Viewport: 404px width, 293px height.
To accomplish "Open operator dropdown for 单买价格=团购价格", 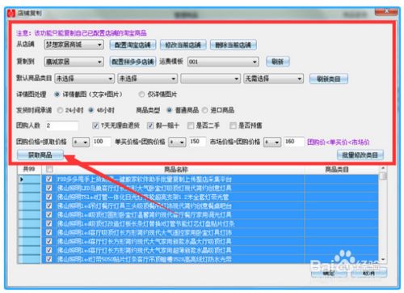I will (x=177, y=142).
